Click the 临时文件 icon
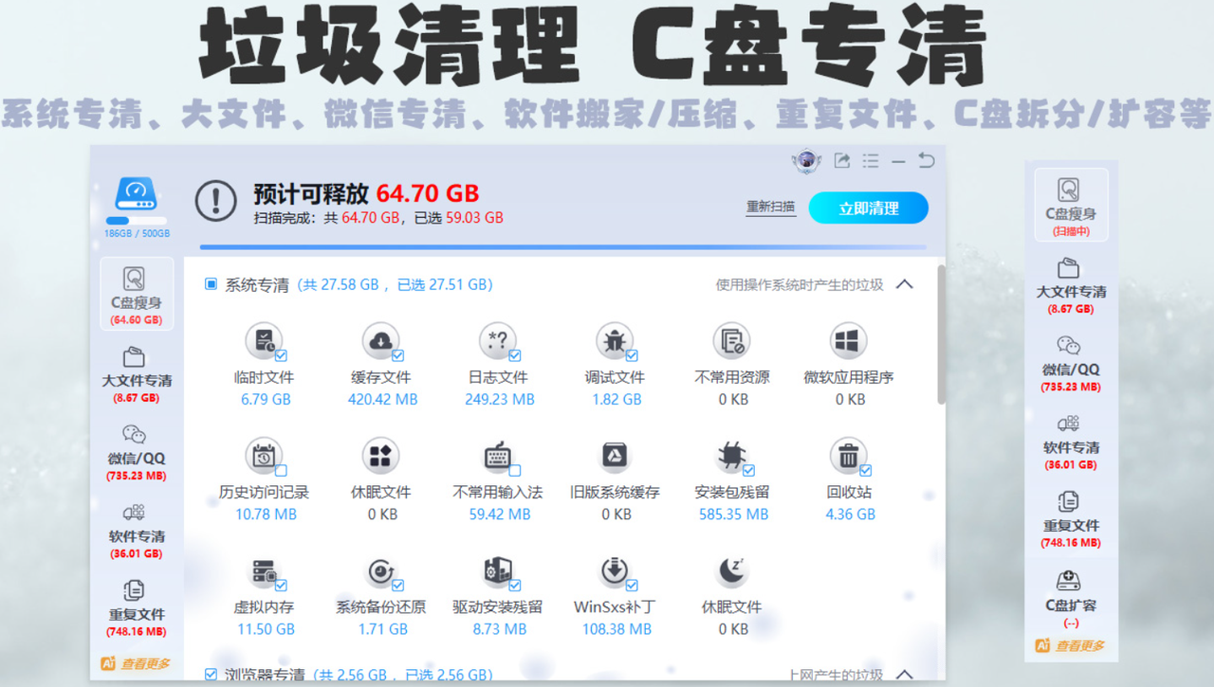This screenshot has height=687, width=1214. [263, 341]
